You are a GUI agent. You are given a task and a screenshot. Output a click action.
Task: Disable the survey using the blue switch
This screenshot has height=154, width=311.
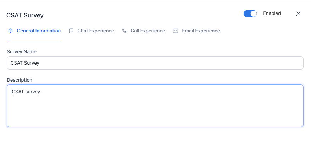(250, 13)
